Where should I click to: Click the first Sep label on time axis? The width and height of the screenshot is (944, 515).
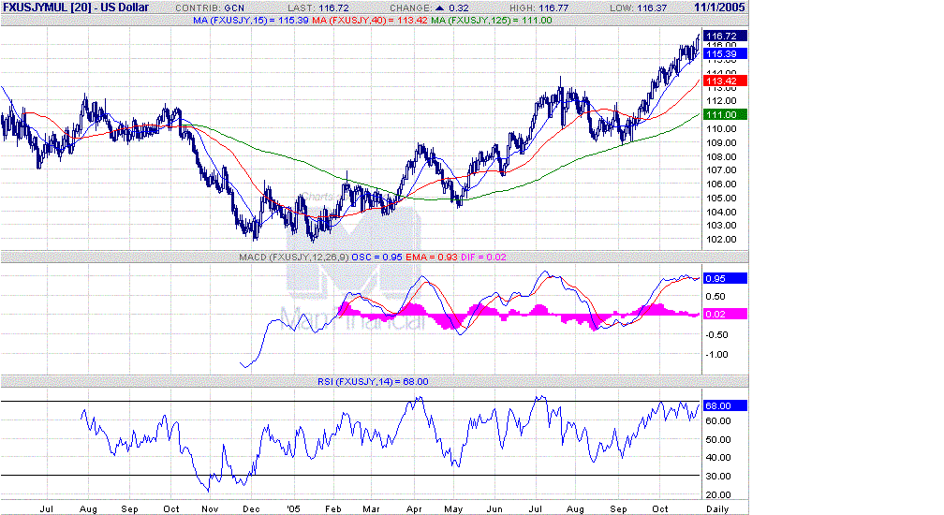(x=129, y=509)
